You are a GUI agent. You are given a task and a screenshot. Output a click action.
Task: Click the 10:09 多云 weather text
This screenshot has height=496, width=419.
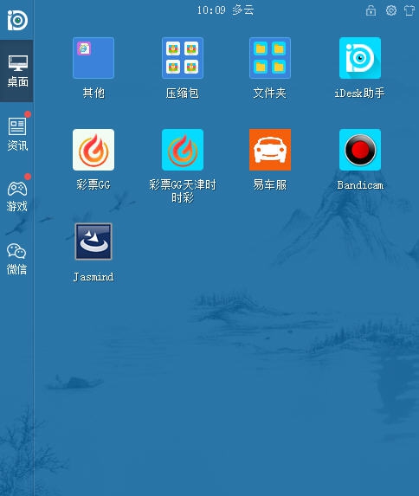pyautogui.click(x=225, y=10)
